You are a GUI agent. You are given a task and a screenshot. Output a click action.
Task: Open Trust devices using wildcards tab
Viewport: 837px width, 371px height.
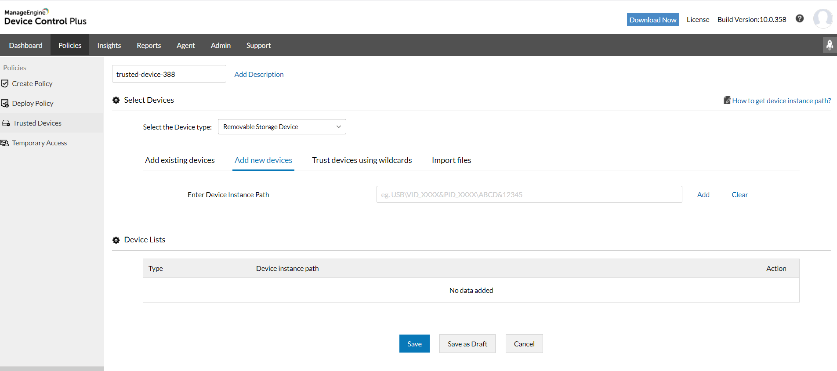click(362, 160)
